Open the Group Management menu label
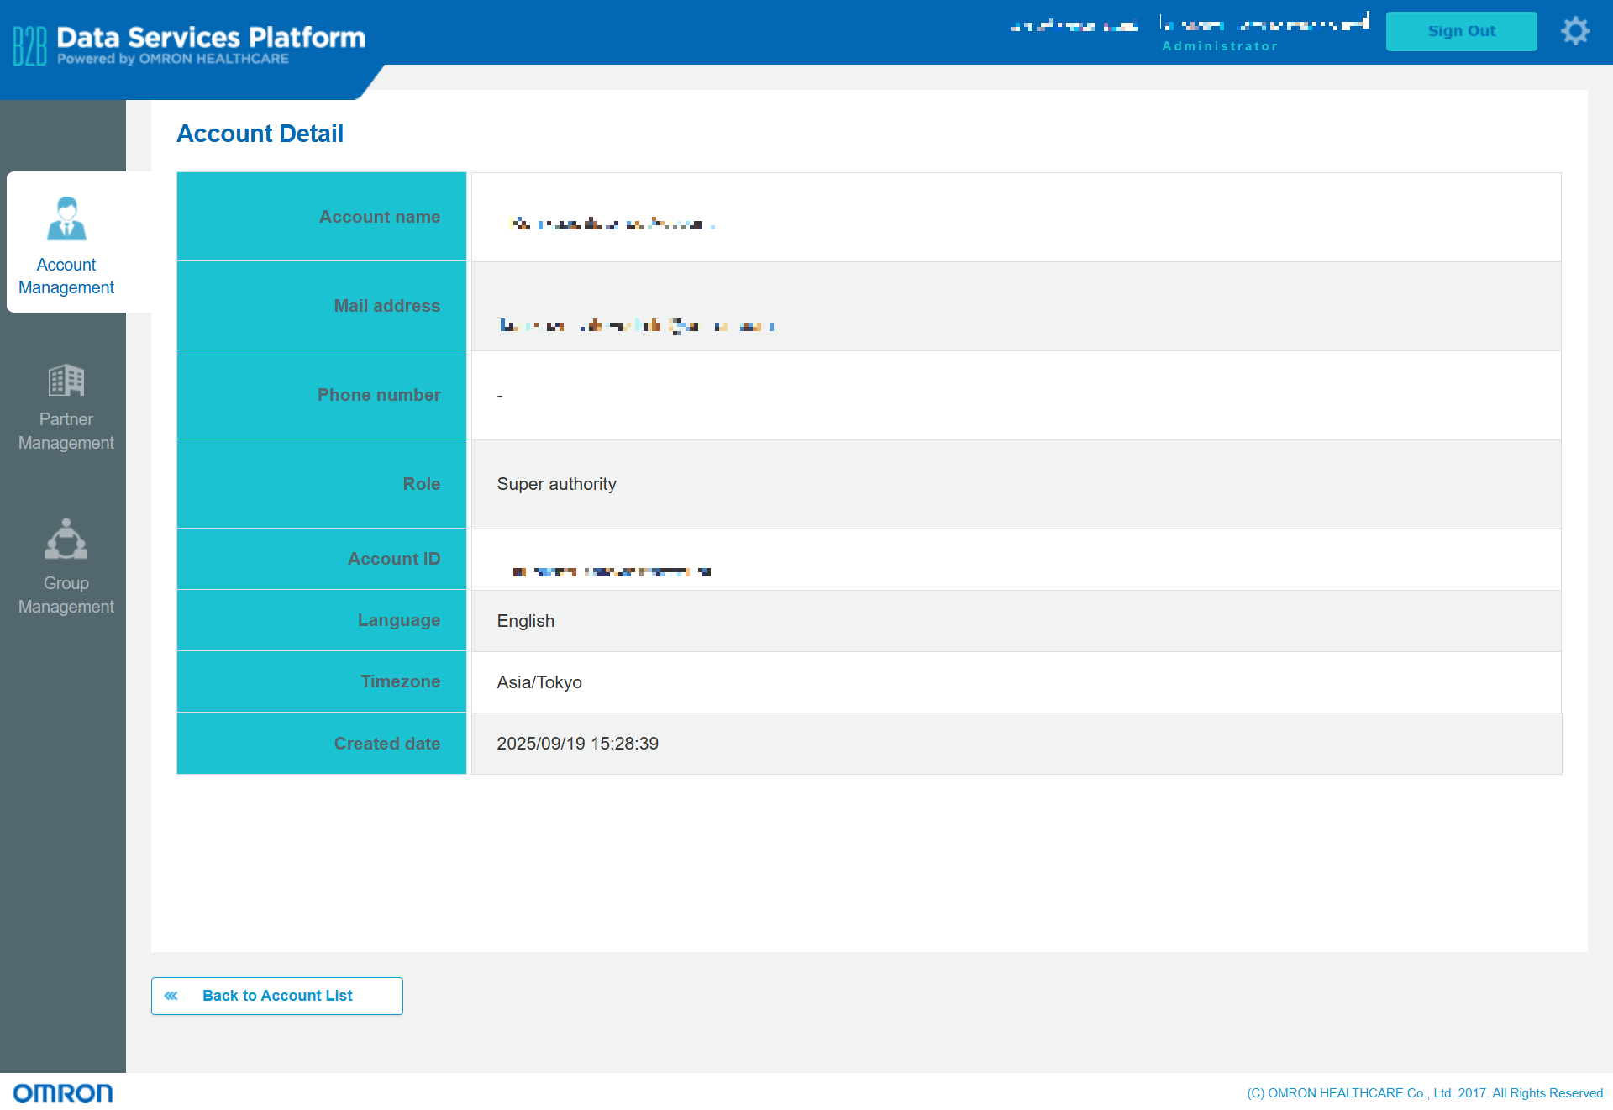 (66, 595)
